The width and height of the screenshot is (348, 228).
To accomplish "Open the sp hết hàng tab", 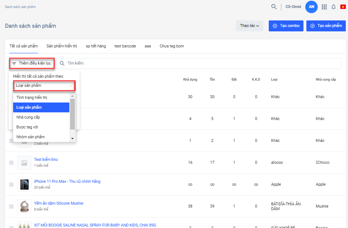I will pos(96,46).
